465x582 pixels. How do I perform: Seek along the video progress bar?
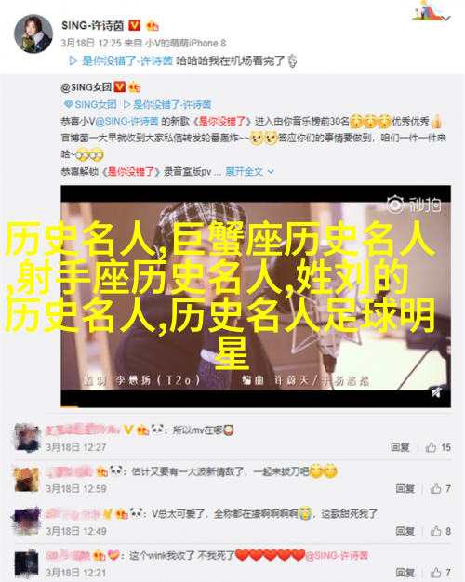click(x=256, y=407)
